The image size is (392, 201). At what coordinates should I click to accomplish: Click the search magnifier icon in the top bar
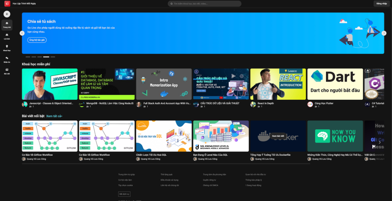pos(171,4)
